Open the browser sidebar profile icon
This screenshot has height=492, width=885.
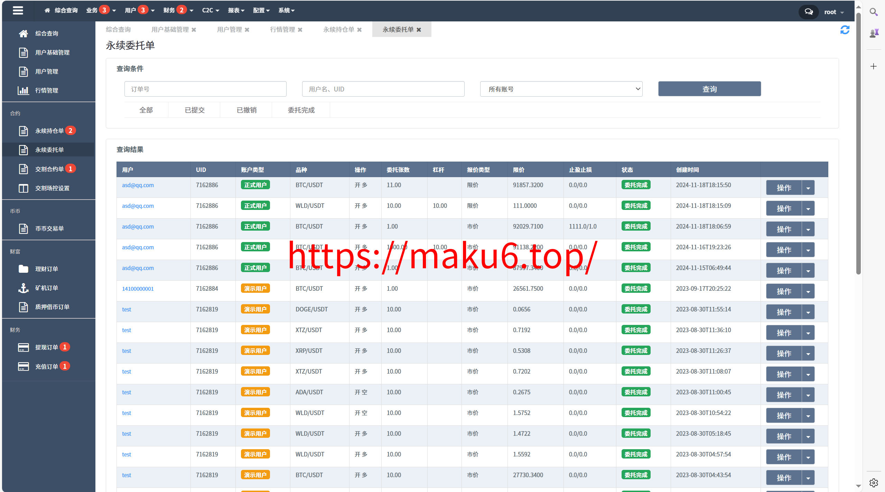pyautogui.click(x=874, y=33)
